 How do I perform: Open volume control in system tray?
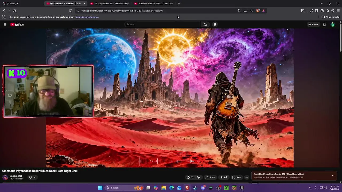pos(325,188)
